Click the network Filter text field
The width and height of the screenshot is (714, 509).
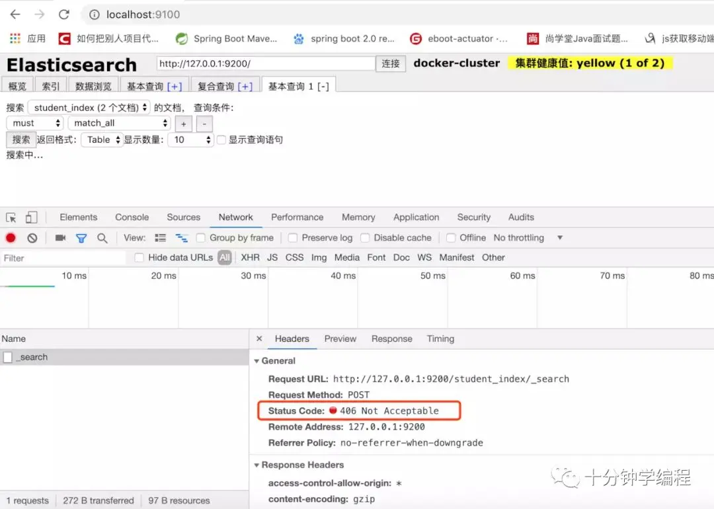(63, 258)
